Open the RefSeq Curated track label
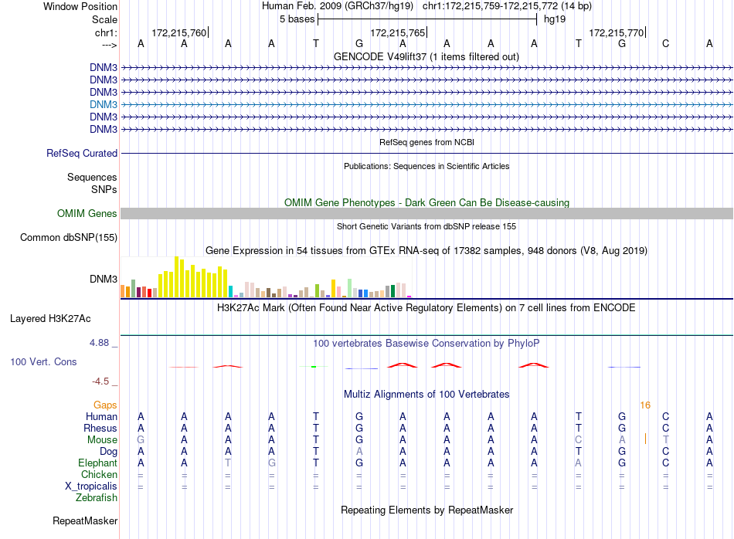Image resolution: width=734 pixels, height=539 pixels. pos(81,153)
